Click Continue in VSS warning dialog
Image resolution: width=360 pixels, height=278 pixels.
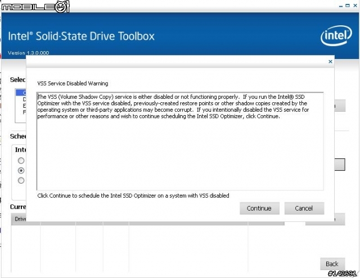(x=259, y=208)
